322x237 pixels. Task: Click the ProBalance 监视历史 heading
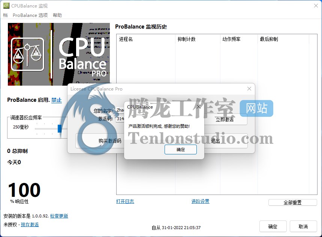pos(141,27)
